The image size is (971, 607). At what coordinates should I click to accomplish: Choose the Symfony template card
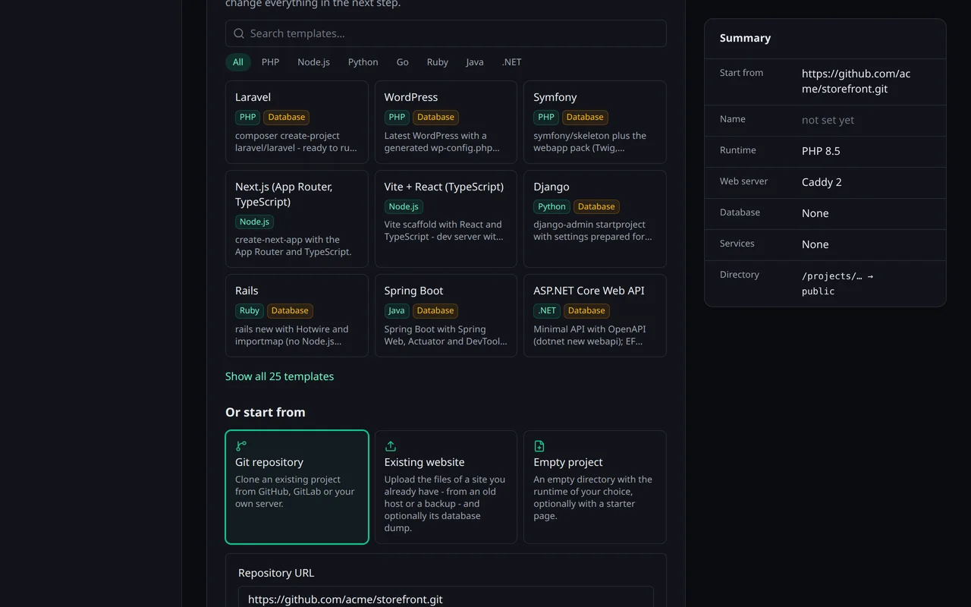[595, 122]
